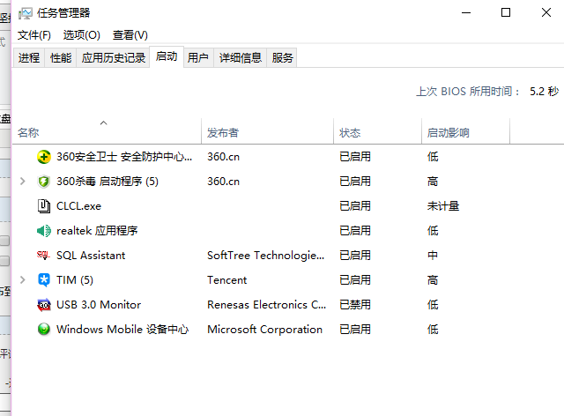Viewport: 564px width, 416px height.
Task: Click the 未计量 impact of CLCL.exe
Action: [x=443, y=206]
